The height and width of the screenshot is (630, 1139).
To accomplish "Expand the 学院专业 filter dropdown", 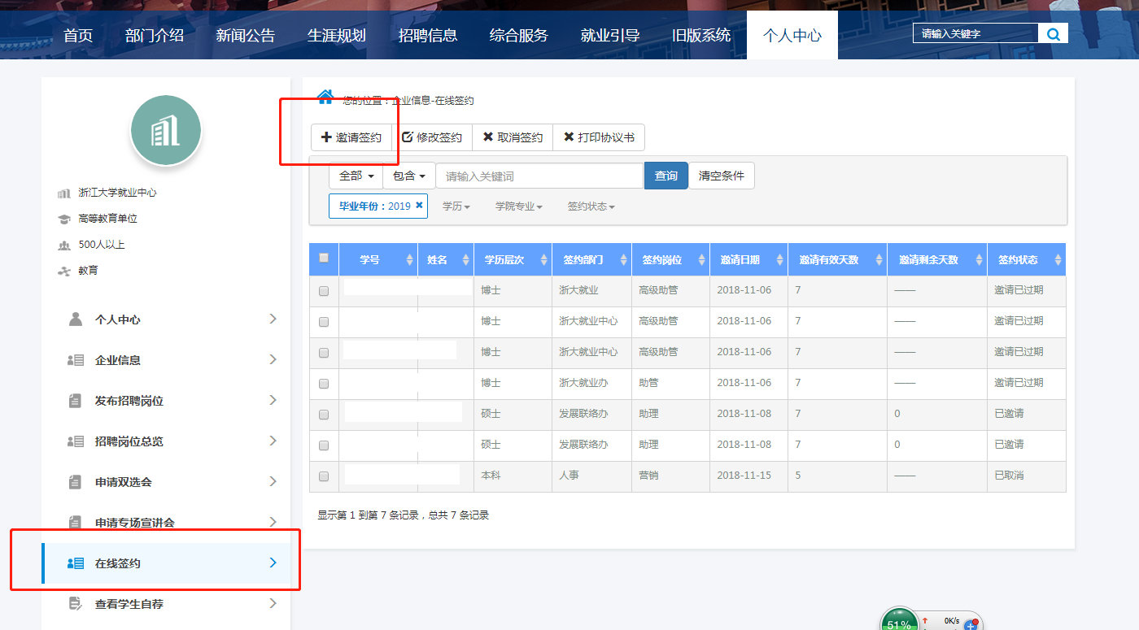I will (518, 206).
